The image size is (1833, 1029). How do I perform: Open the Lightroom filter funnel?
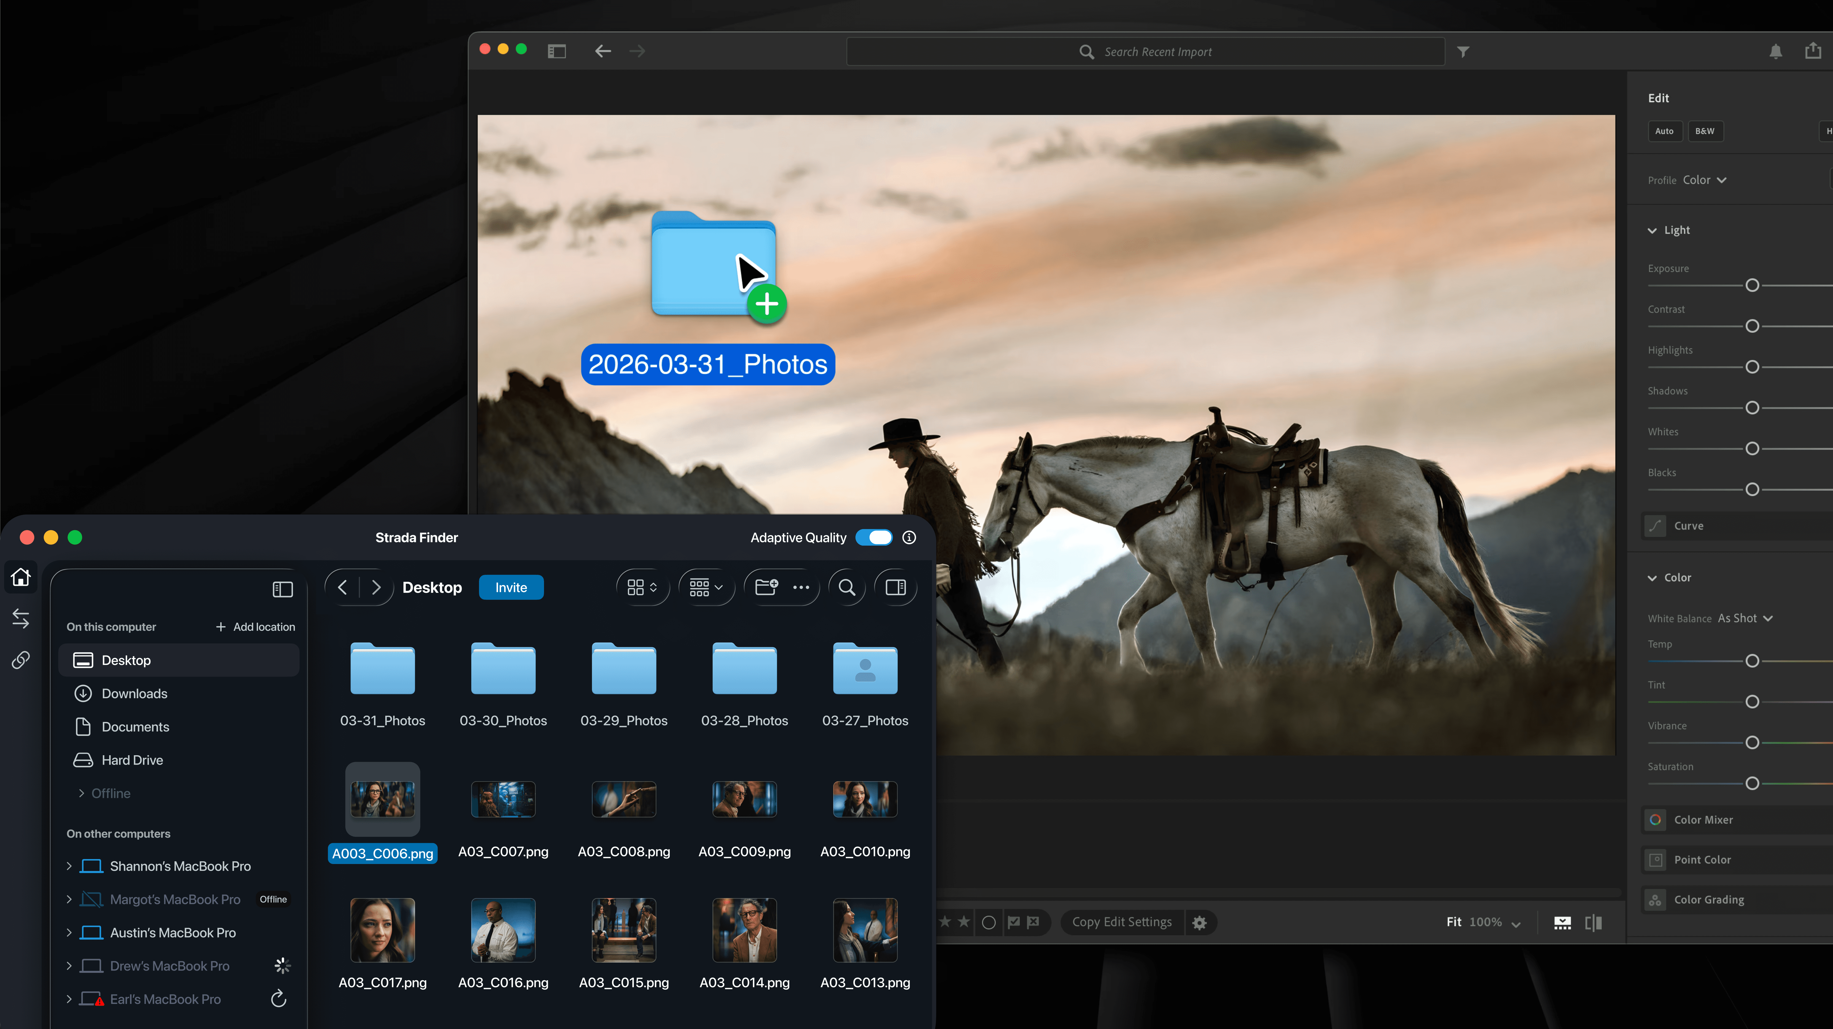(x=1463, y=51)
